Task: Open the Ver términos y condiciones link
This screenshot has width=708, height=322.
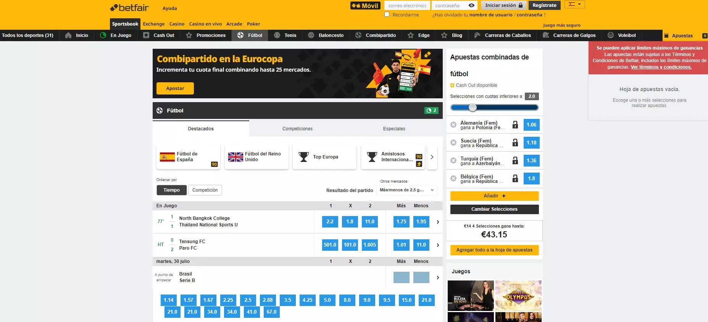Action: [x=661, y=67]
